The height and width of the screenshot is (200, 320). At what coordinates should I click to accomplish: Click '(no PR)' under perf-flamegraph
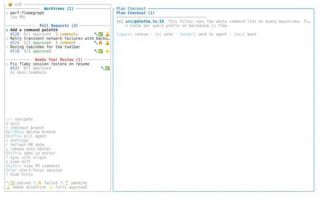18,17
